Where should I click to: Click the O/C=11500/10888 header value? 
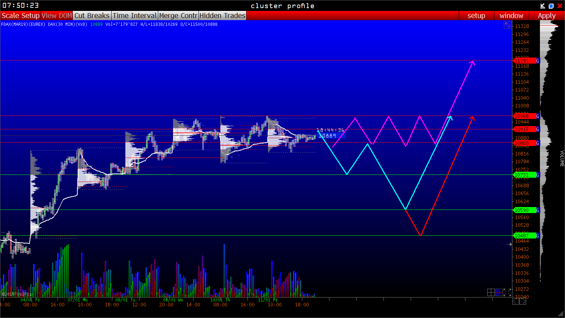click(x=199, y=24)
